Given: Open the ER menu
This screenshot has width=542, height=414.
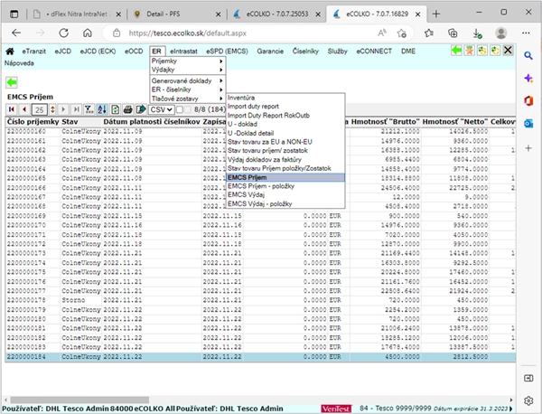Looking at the screenshot, I should pyautogui.click(x=156, y=52).
